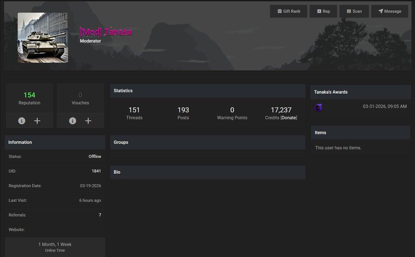Add reputation with the plus icon
The width and height of the screenshot is (415, 257).
point(37,121)
